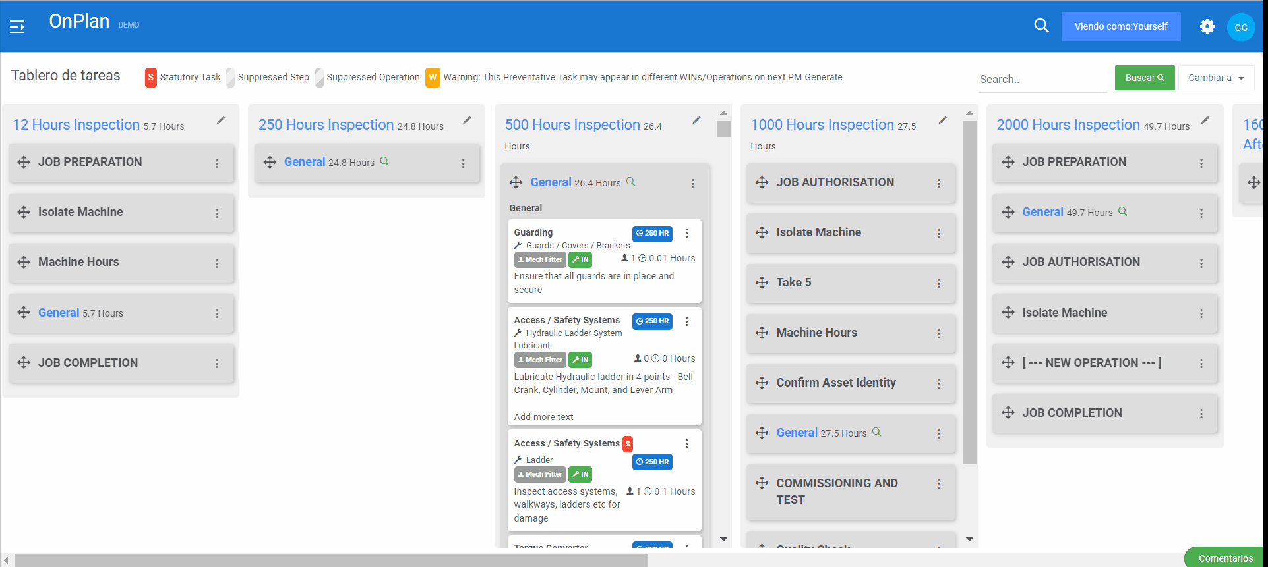Viewport: 1268px width, 567px height.
Task: Open General 5.7 Hours operation link
Action: pos(59,313)
